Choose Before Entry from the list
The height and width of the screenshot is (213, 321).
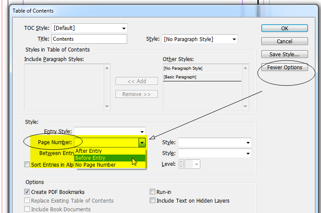[x=110, y=158]
